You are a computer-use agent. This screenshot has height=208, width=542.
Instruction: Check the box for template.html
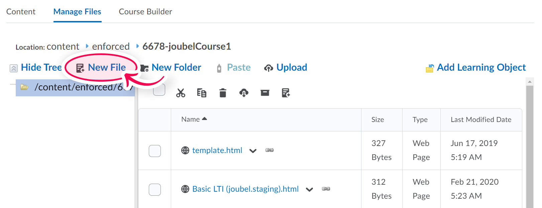(x=155, y=151)
